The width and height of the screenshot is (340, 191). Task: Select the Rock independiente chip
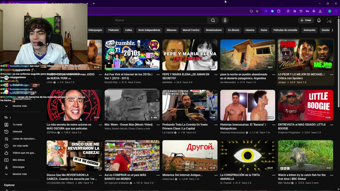[x=149, y=30]
